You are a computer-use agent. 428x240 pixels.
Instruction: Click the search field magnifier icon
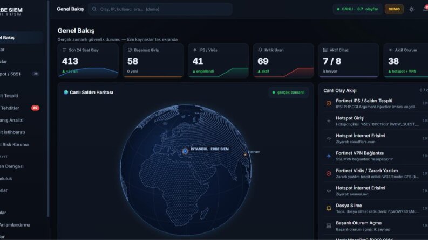pos(94,9)
